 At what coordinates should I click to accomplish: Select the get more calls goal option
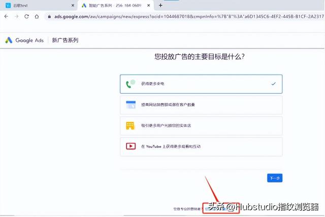point(201,84)
